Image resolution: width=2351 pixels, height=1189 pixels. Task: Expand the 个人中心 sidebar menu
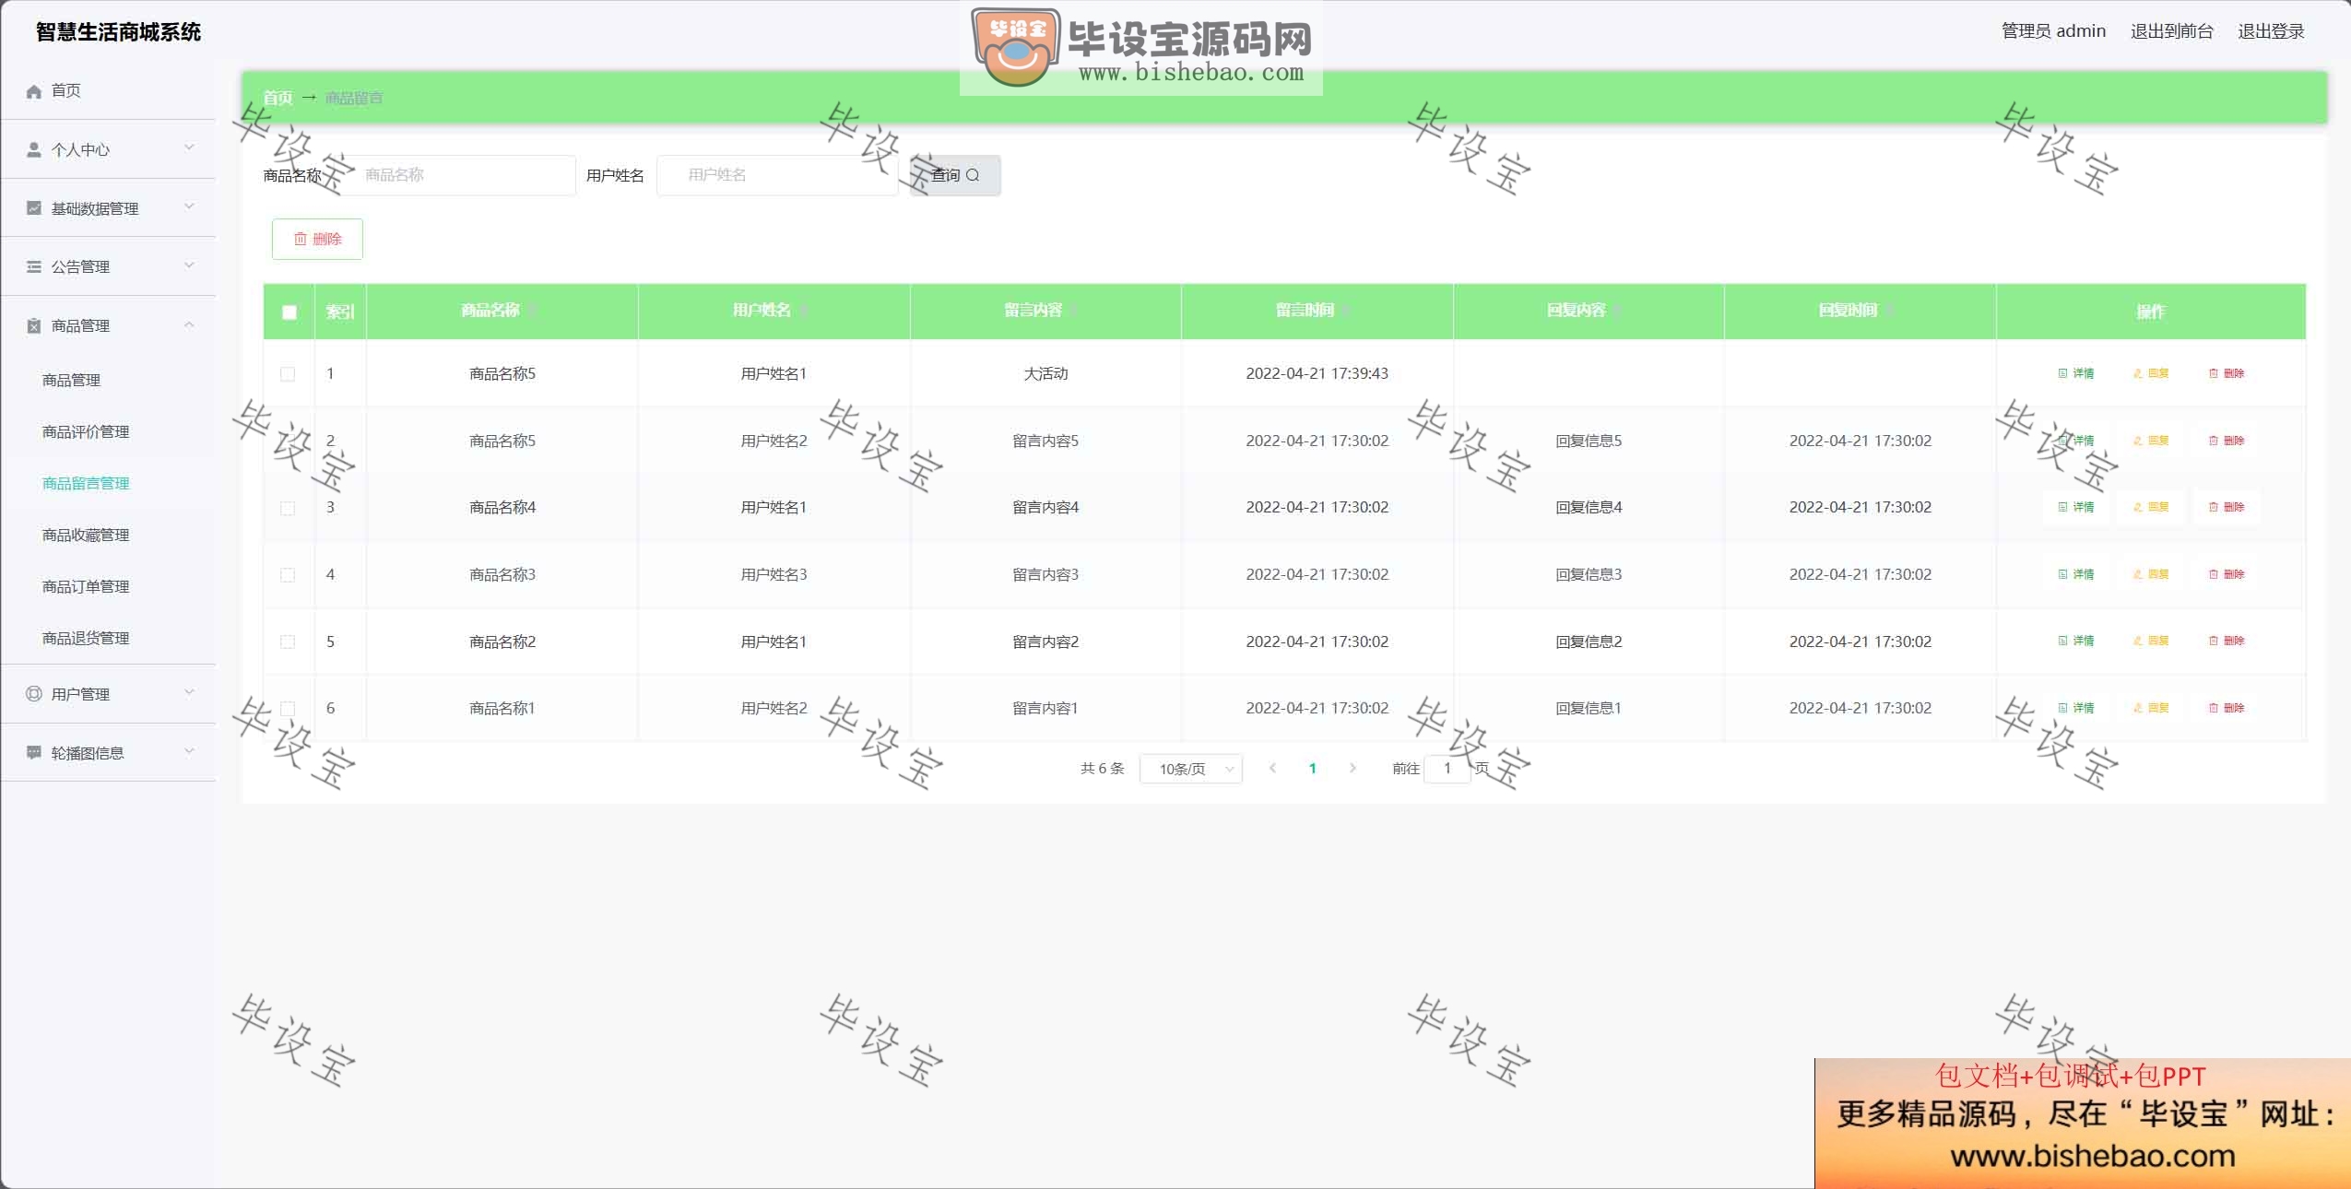108,149
